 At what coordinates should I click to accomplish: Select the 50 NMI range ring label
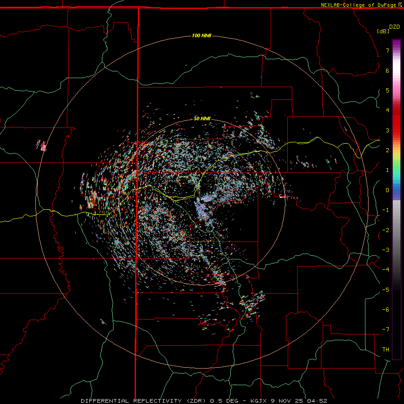pos(202,119)
